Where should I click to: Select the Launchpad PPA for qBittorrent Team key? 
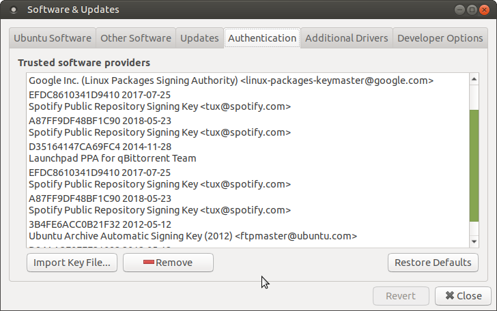click(112, 158)
